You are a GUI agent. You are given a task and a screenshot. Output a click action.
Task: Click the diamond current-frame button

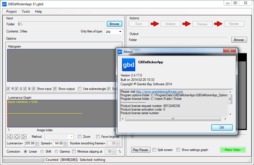[17, 137]
